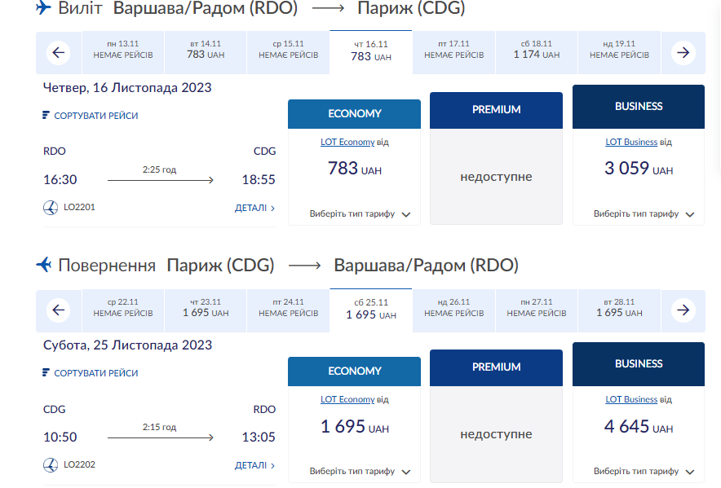721x488 pixels.
Task: Open ДЕТАЛІ for the Paris to Warsaw flight
Action: [x=255, y=465]
